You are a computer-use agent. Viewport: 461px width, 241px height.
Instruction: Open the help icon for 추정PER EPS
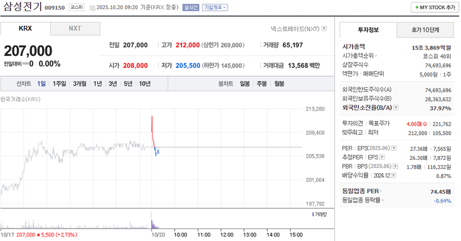click(x=383, y=157)
